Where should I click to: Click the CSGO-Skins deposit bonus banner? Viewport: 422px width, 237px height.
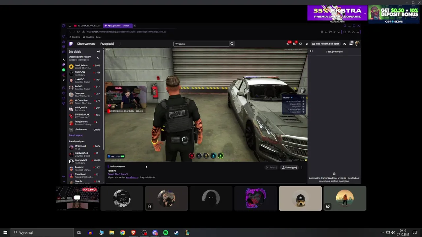point(394,14)
